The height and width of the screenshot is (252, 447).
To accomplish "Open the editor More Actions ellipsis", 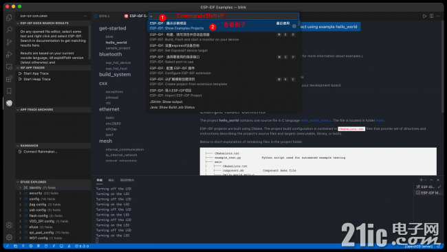I will tap(439, 16).
